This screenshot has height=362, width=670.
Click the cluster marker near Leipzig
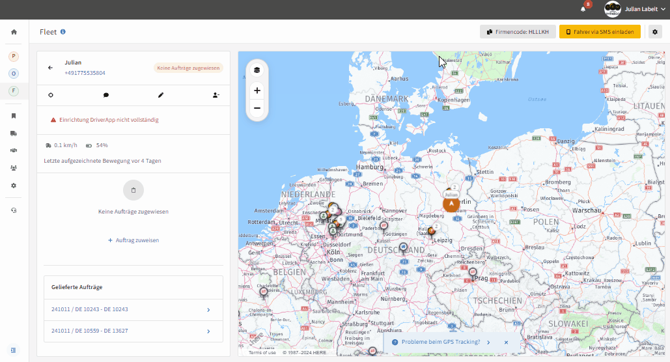432,230
